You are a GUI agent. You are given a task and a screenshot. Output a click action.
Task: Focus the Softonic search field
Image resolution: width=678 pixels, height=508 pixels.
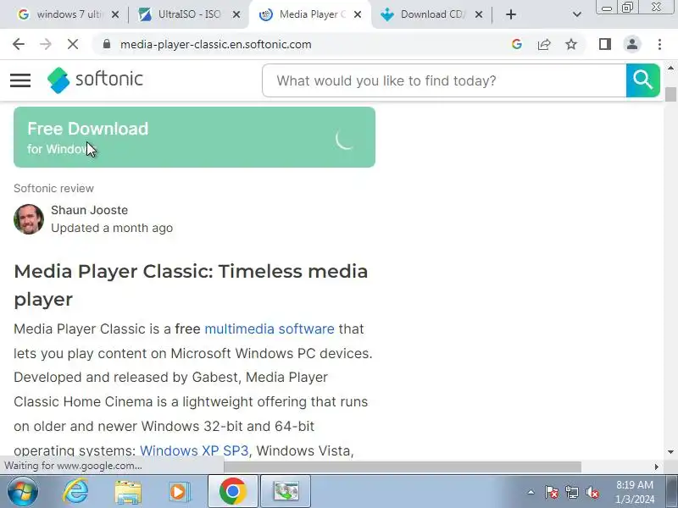444,80
